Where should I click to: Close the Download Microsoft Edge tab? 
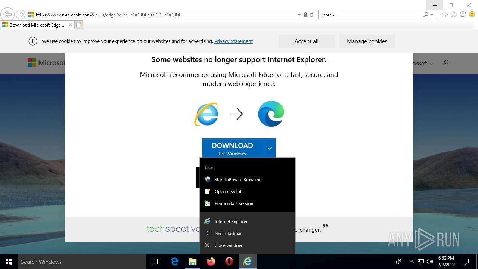[71, 25]
